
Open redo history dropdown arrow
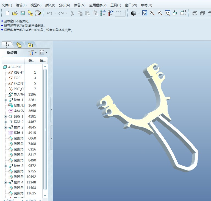tap(66, 13)
